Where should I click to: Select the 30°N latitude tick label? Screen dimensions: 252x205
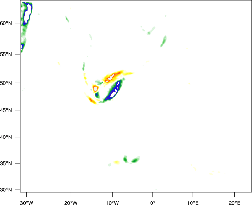[x=6, y=190]
